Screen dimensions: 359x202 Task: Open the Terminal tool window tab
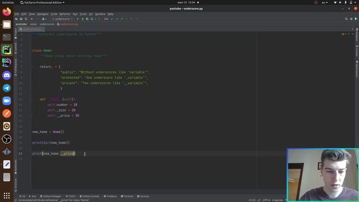[x=127, y=196]
